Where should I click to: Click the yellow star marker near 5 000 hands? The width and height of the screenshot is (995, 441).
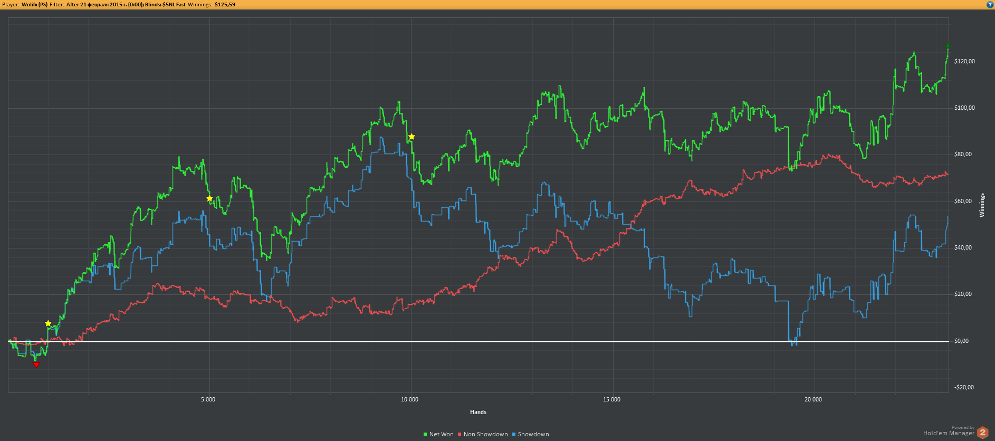pyautogui.click(x=209, y=198)
